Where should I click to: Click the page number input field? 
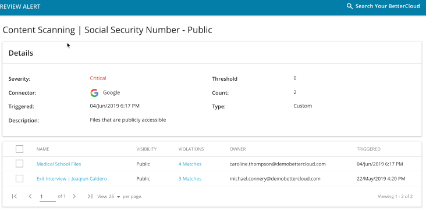tap(48, 197)
